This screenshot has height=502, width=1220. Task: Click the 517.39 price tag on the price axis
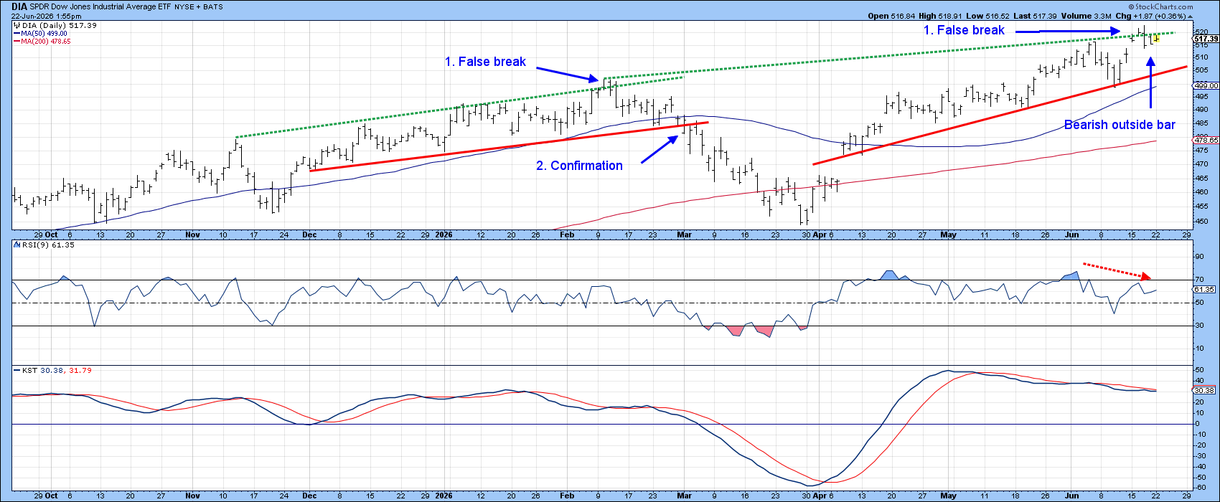click(x=1204, y=38)
